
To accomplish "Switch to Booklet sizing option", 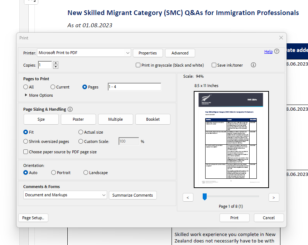I will pyautogui.click(x=153, y=119).
